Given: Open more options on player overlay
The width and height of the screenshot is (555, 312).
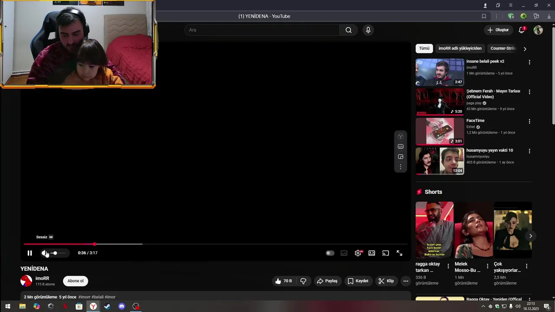Looking at the screenshot, I should coord(401,166).
